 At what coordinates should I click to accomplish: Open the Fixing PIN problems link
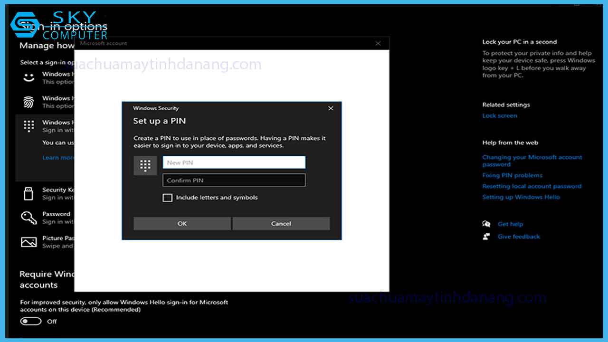(512, 175)
